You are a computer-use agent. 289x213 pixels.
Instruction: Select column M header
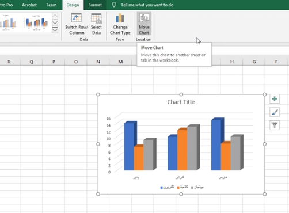click(x=120, y=62)
